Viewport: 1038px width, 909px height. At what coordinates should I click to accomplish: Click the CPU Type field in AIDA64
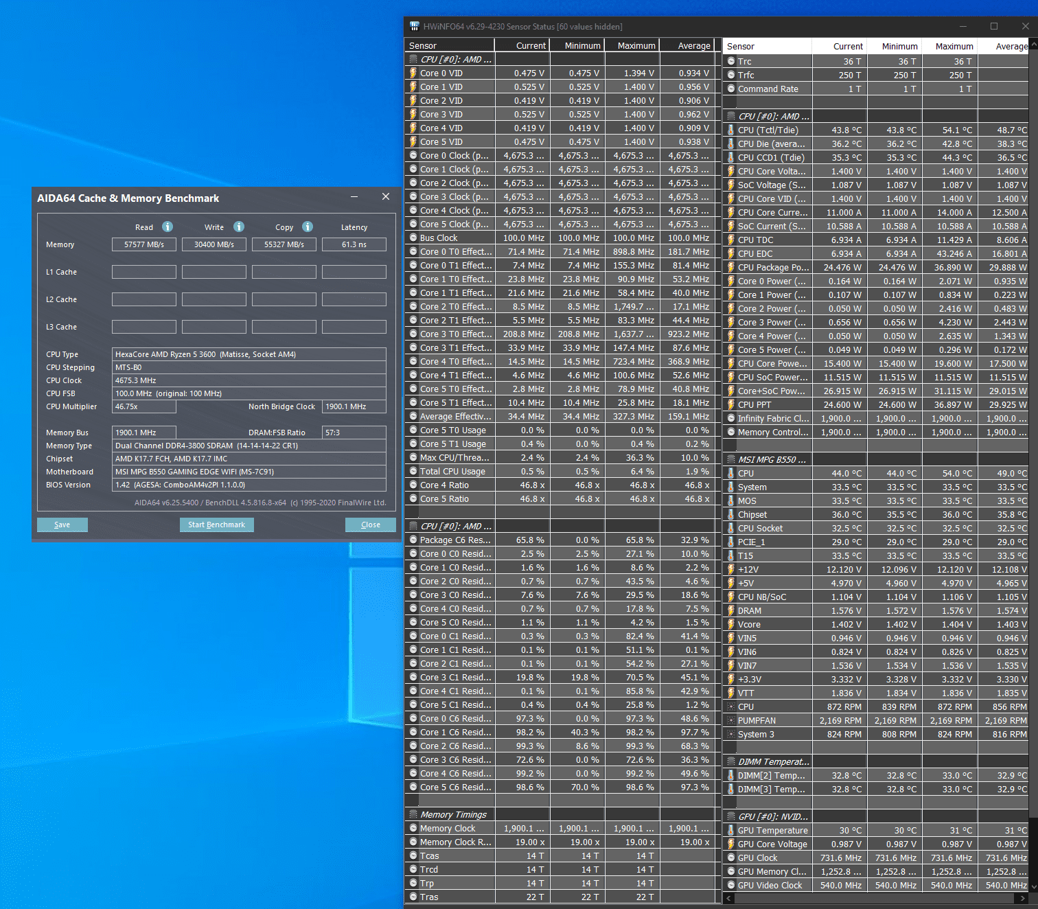click(249, 354)
